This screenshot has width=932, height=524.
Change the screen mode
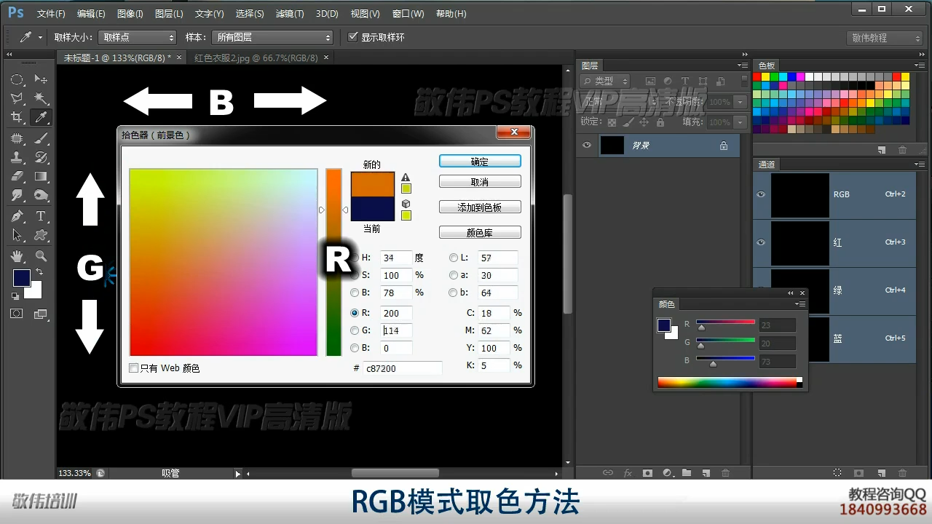click(41, 314)
